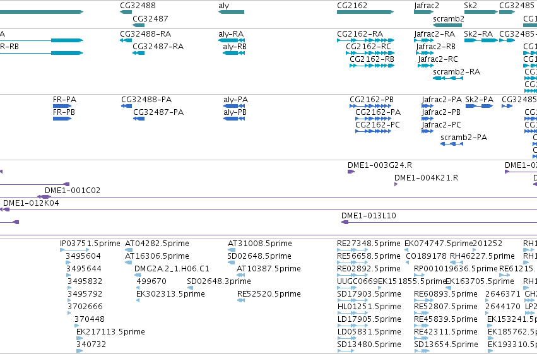Screen dimensions: 537x354
Task: Open EST RE56658.5prime
Action: pyautogui.click(x=369, y=256)
